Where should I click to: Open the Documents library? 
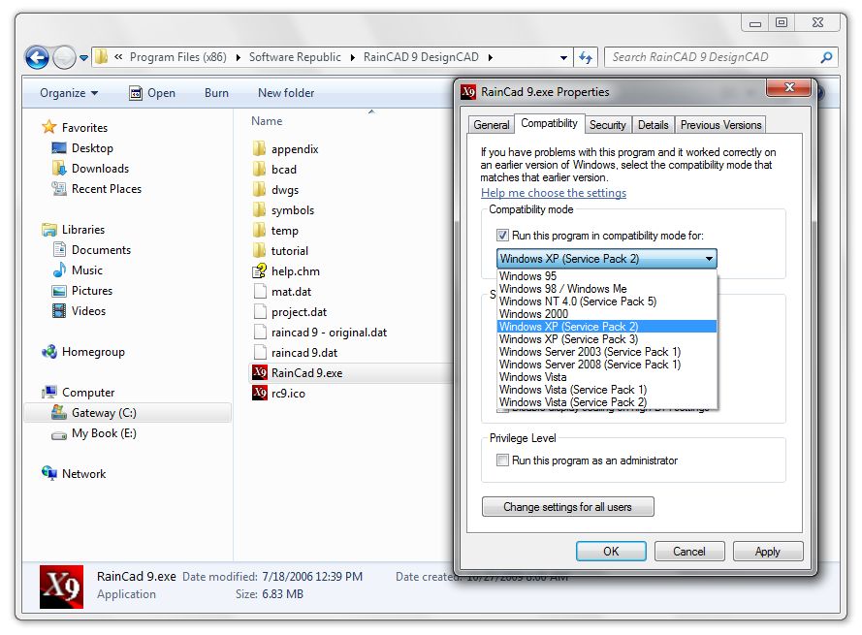pyautogui.click(x=101, y=249)
